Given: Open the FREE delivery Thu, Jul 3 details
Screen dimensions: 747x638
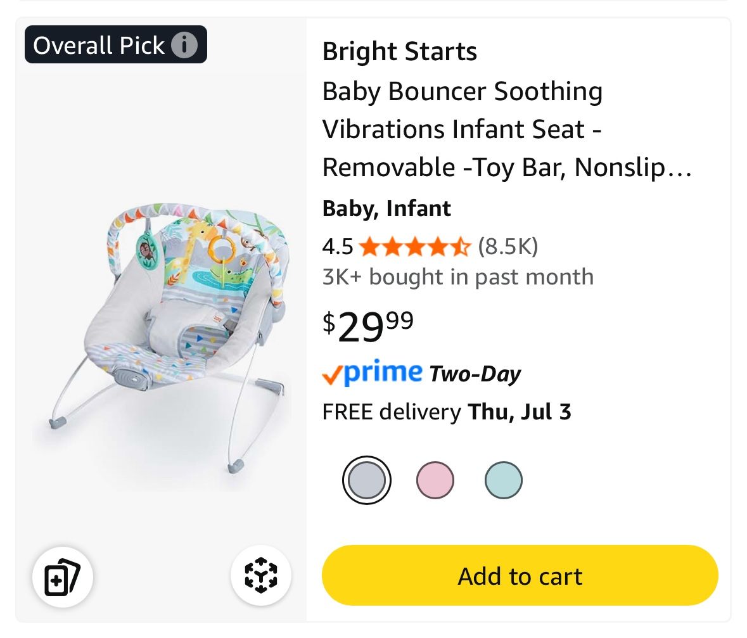Looking at the screenshot, I should [446, 411].
